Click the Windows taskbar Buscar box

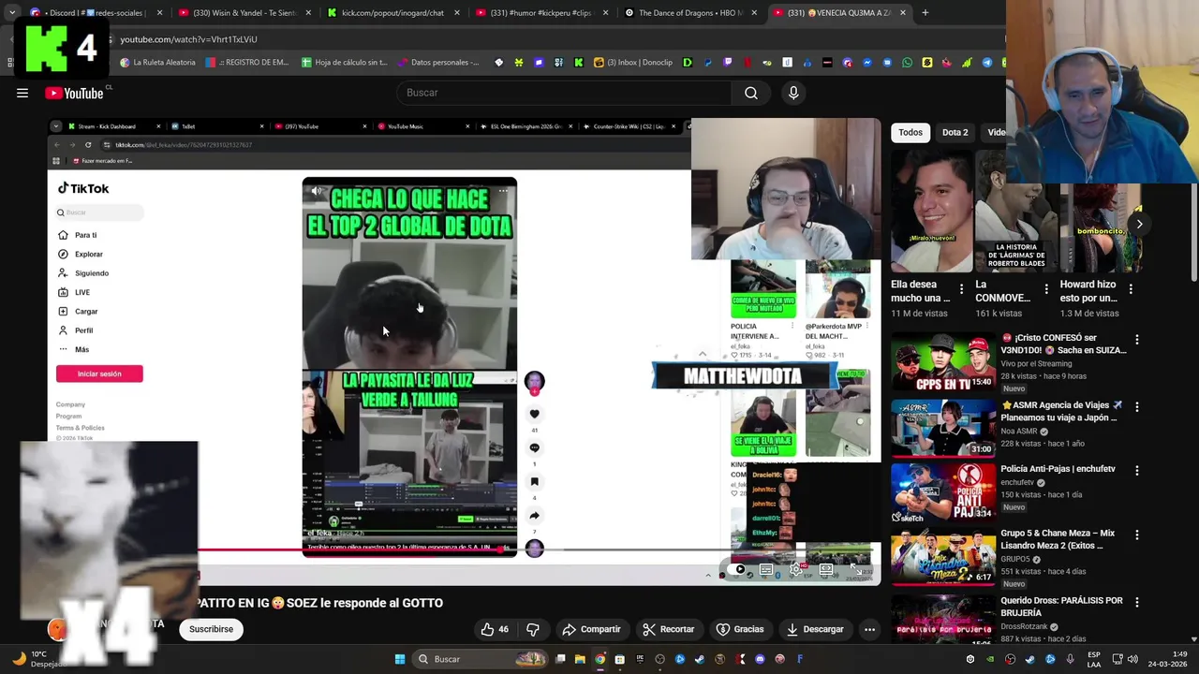tap(481, 659)
